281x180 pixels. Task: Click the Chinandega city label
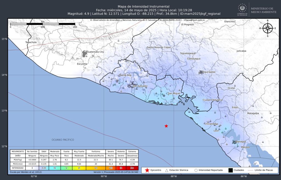click(212, 124)
